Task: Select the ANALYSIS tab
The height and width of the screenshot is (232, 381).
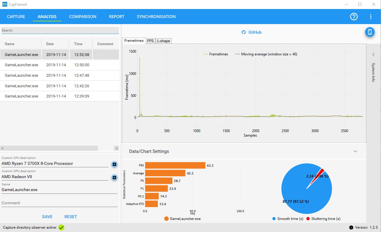Action: [x=47, y=17]
